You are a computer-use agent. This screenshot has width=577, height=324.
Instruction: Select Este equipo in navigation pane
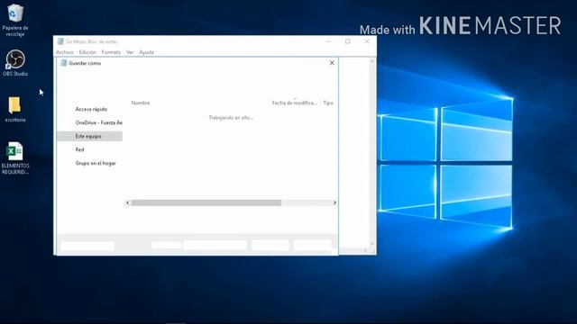click(90, 136)
